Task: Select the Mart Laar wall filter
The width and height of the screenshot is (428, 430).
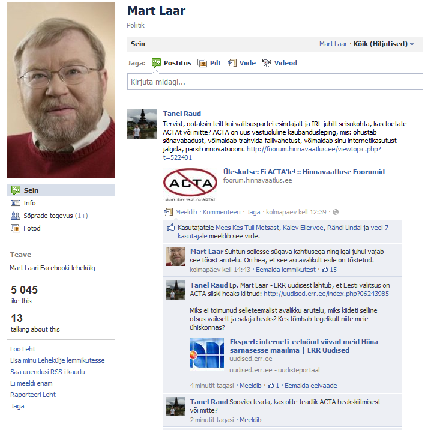Action: click(333, 44)
